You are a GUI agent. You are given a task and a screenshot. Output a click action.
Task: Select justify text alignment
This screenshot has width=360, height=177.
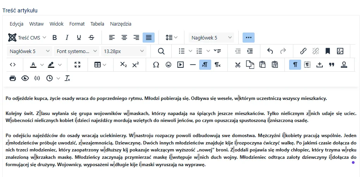coord(149,38)
